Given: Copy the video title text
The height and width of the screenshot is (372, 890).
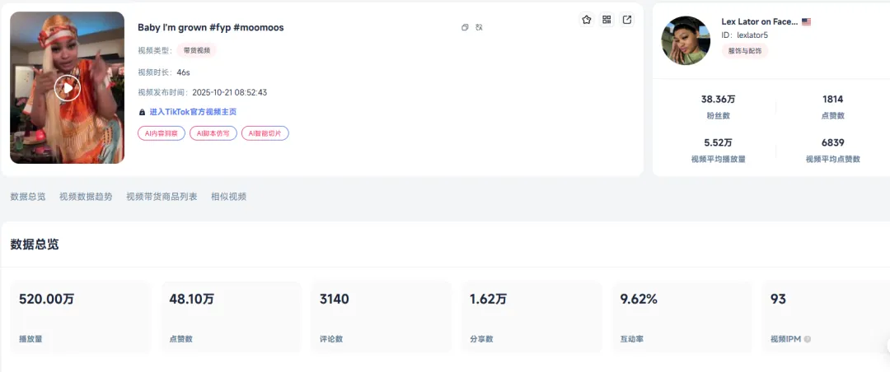Looking at the screenshot, I should [x=465, y=27].
